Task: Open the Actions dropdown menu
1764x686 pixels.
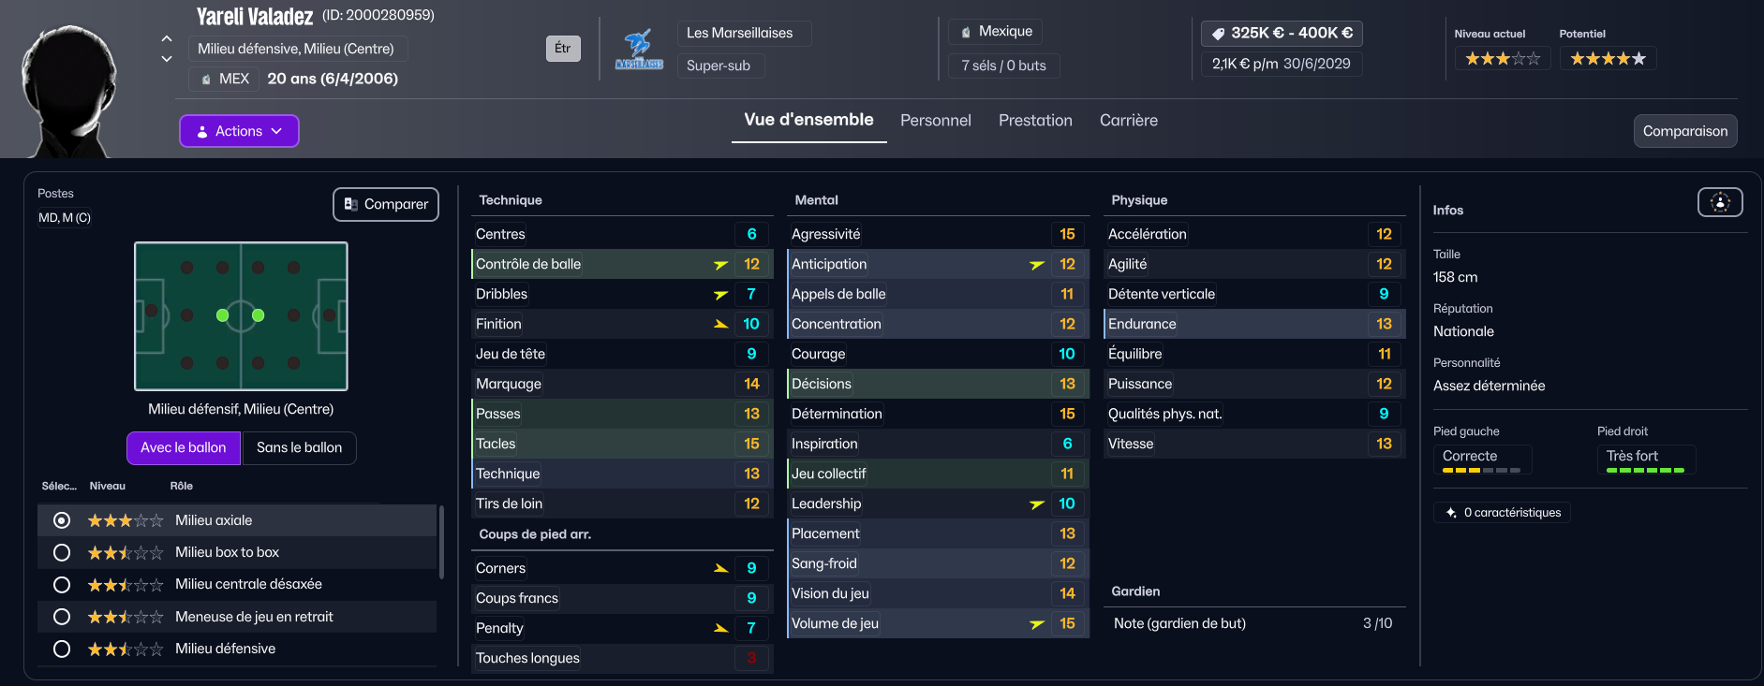Action: pyautogui.click(x=239, y=131)
